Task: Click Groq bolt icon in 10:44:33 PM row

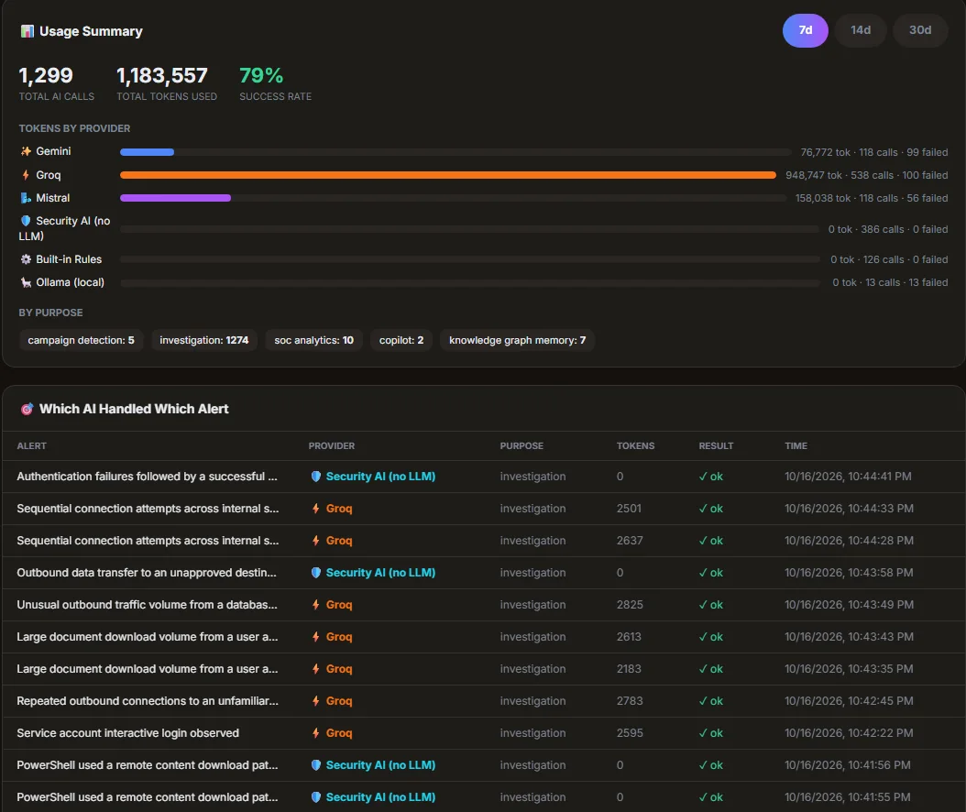Action: (315, 509)
